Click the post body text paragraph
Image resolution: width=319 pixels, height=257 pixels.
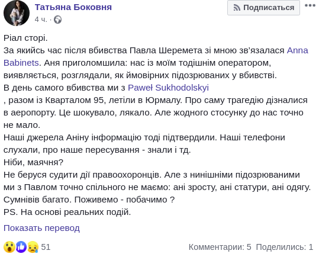click(157, 125)
